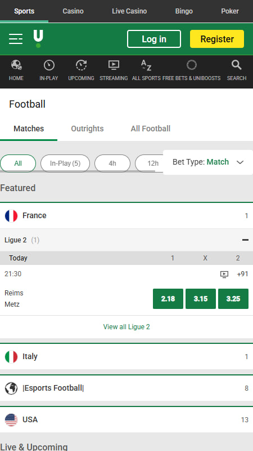Collapse the Ligue 2 section
253x451 pixels.
pyautogui.click(x=245, y=240)
